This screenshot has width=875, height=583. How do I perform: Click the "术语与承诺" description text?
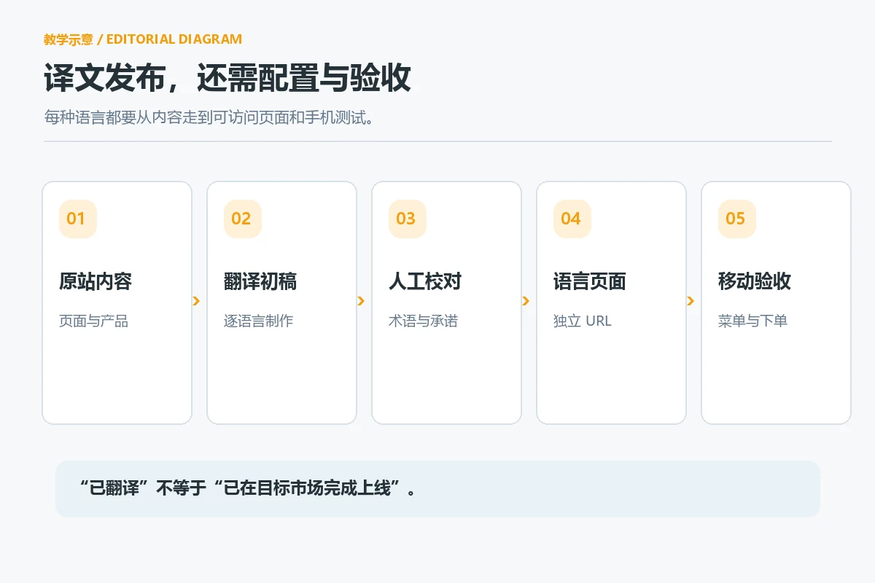pyautogui.click(x=424, y=321)
